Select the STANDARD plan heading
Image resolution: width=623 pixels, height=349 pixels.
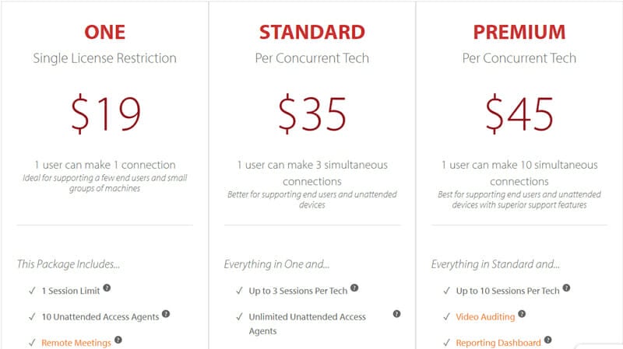(x=312, y=32)
